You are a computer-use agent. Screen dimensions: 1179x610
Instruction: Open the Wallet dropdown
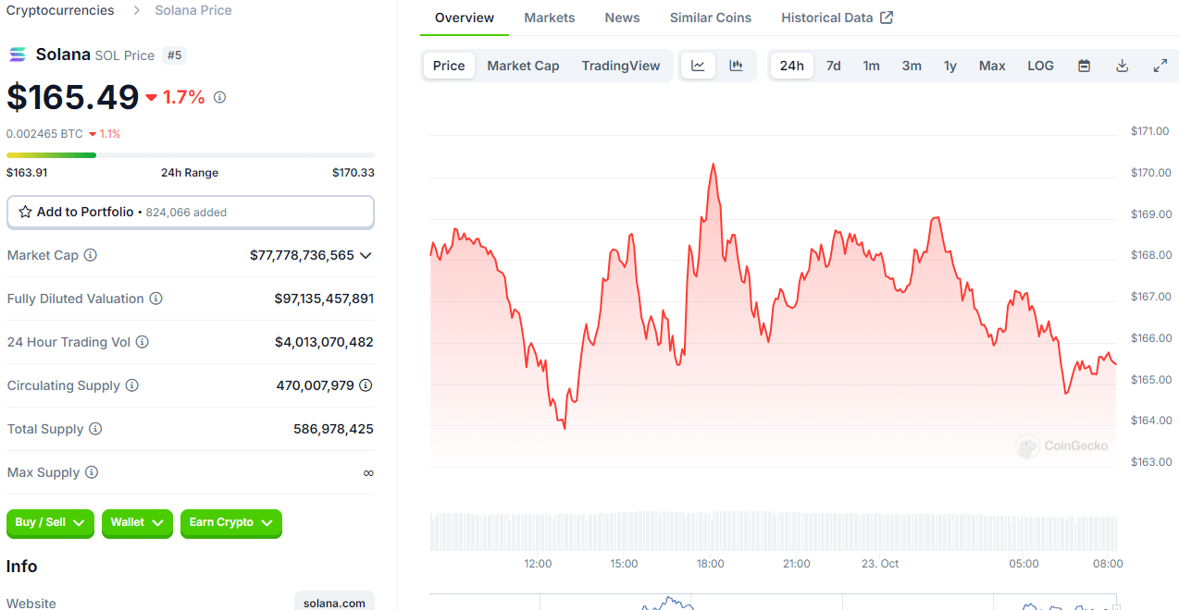(x=137, y=523)
